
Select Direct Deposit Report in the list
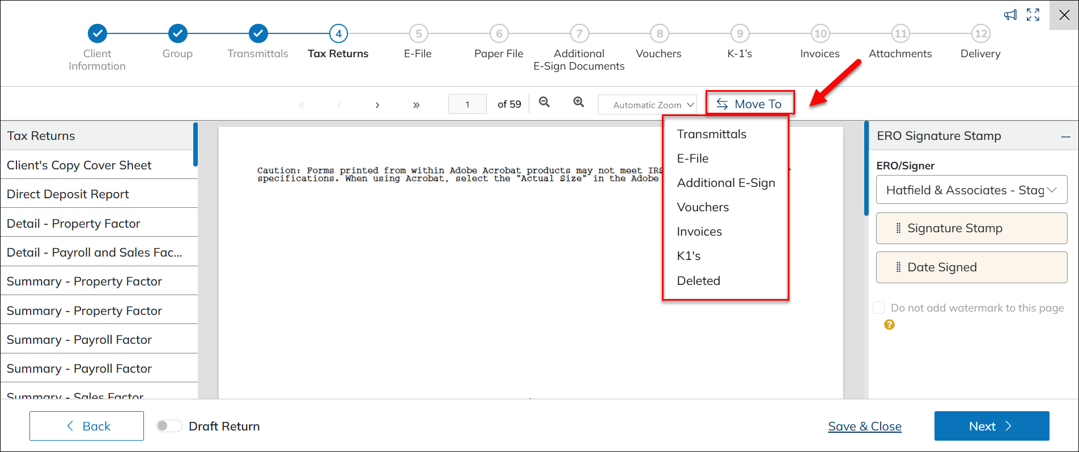point(68,194)
